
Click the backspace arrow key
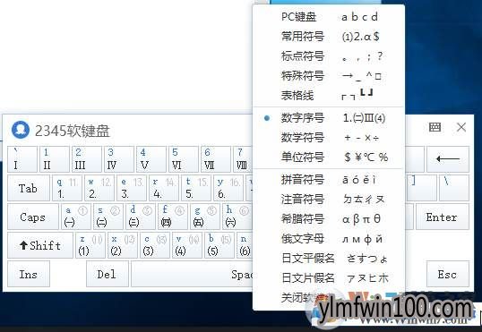point(448,159)
